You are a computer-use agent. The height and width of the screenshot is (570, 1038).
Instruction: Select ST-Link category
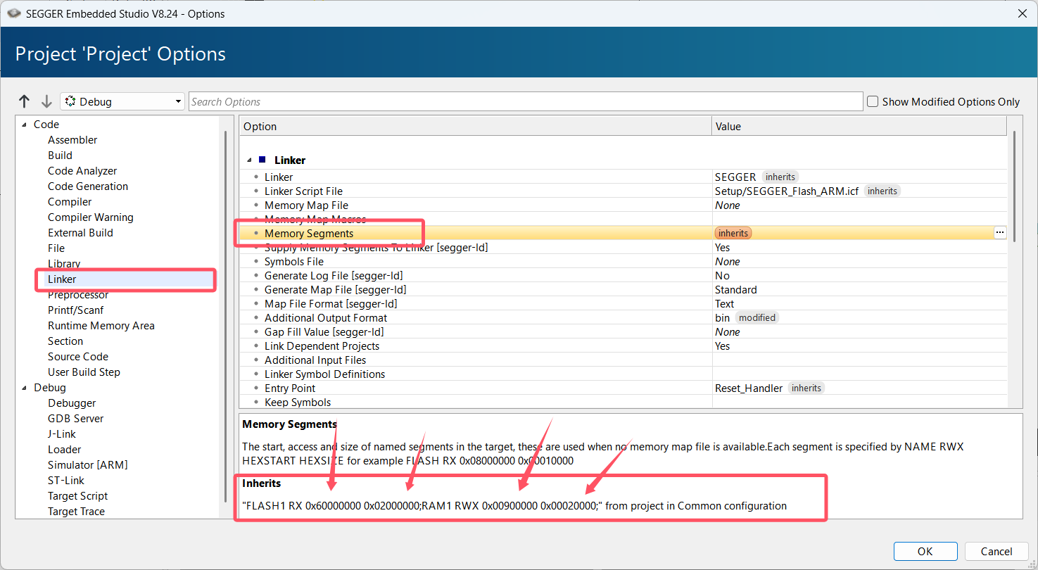point(66,481)
